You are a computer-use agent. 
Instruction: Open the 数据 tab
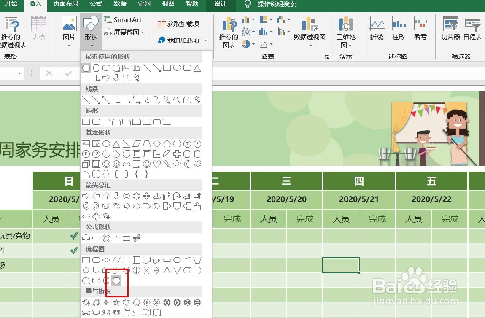pos(120,4)
